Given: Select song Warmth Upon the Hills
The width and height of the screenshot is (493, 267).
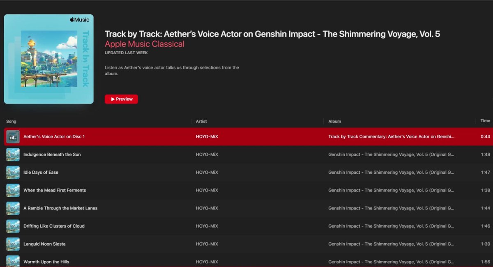Looking at the screenshot, I should (46, 262).
